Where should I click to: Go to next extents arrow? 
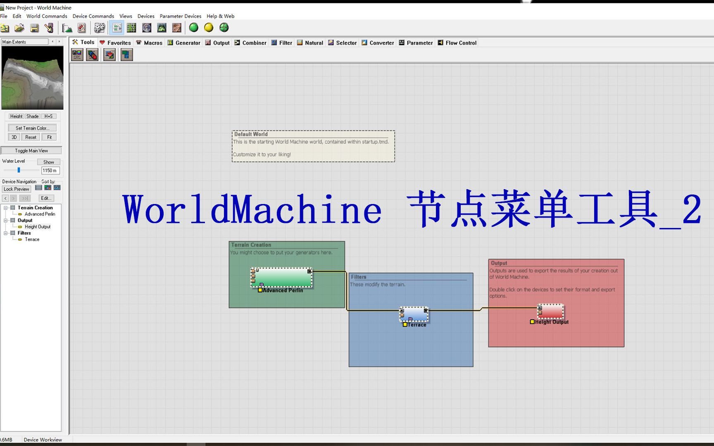click(x=59, y=42)
